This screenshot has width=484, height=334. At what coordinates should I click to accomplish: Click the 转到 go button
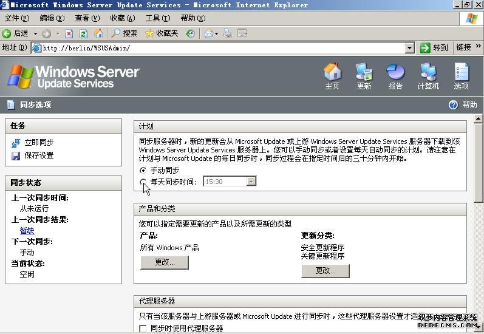point(434,48)
